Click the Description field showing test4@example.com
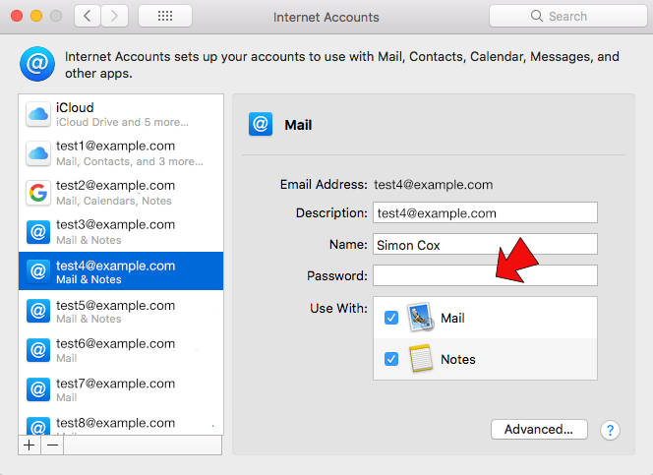Image resolution: width=653 pixels, height=475 pixels. [485, 212]
